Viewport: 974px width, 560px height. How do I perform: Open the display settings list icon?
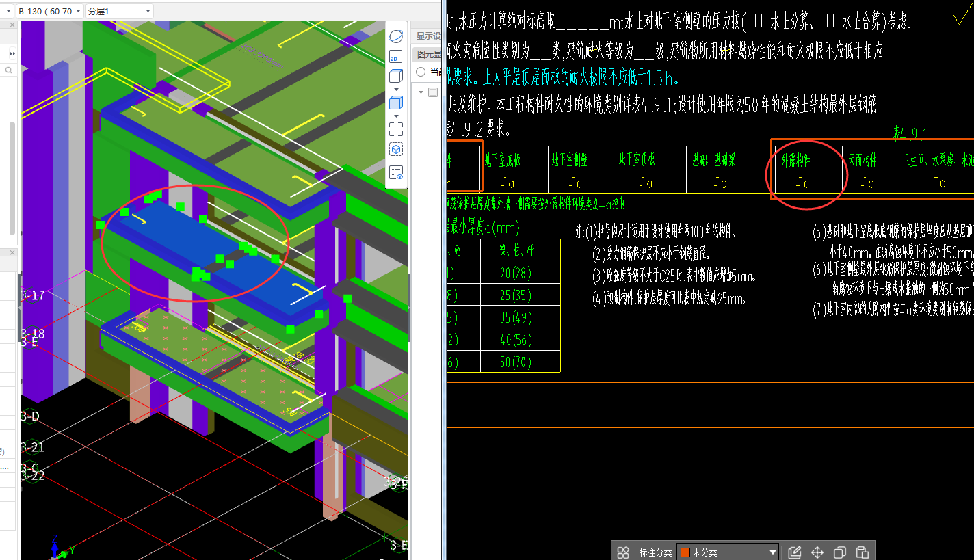click(396, 172)
